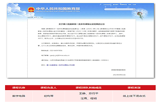Open attachment 第二批国家级一流本科课程公示名单
Screen dimensions: 161x104
pos(61,65)
